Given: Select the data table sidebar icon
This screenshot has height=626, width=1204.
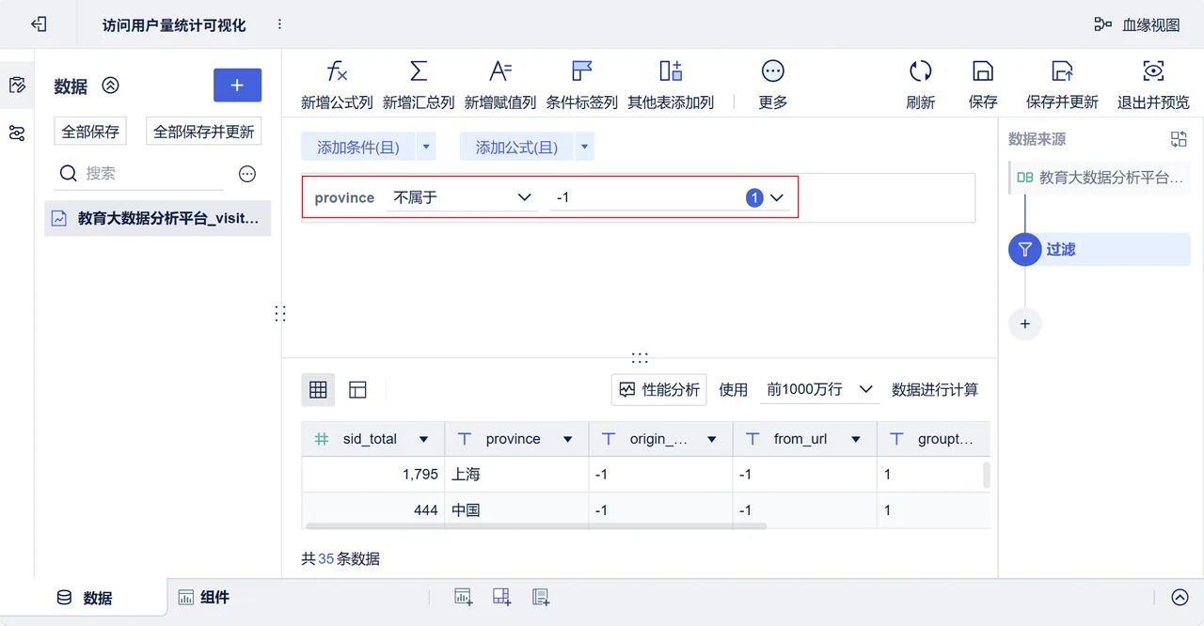Looking at the screenshot, I should 17,86.
